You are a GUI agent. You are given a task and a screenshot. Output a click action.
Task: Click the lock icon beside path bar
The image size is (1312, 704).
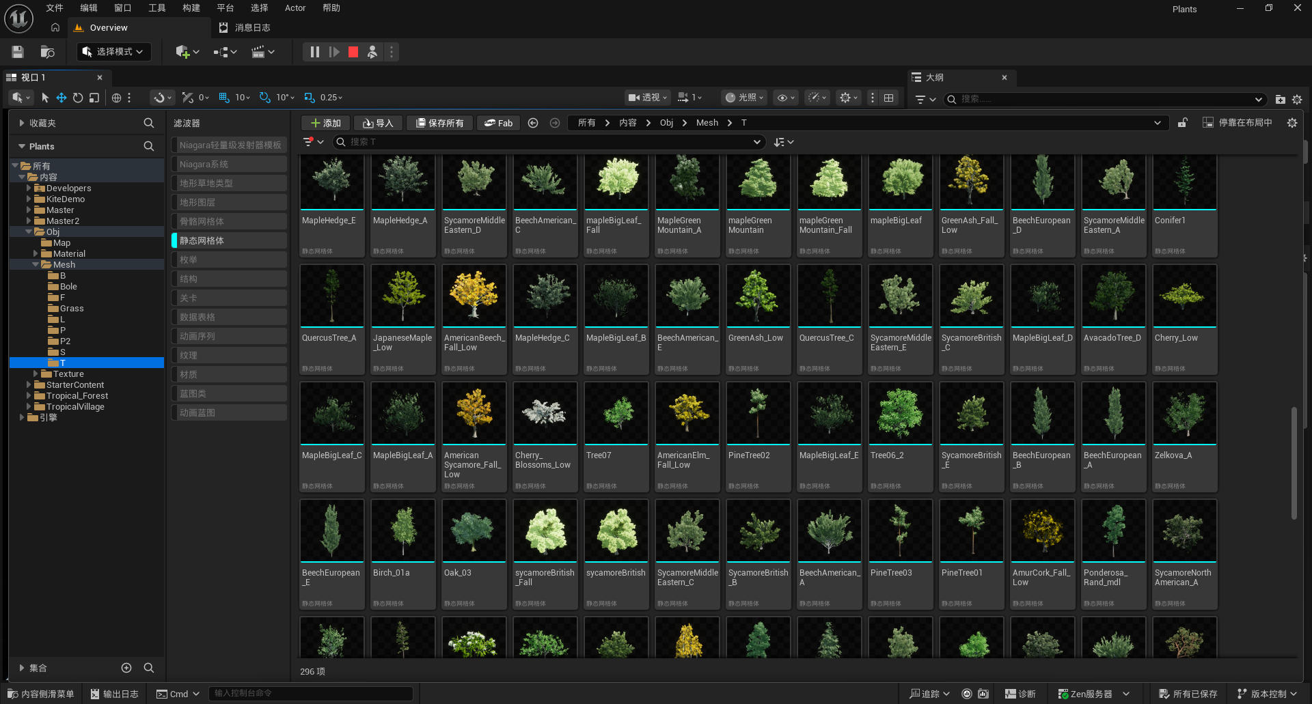click(x=1183, y=123)
